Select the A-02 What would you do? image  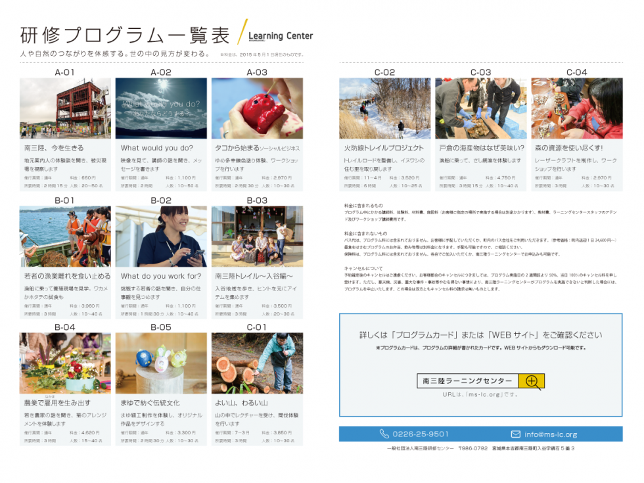[161, 108]
